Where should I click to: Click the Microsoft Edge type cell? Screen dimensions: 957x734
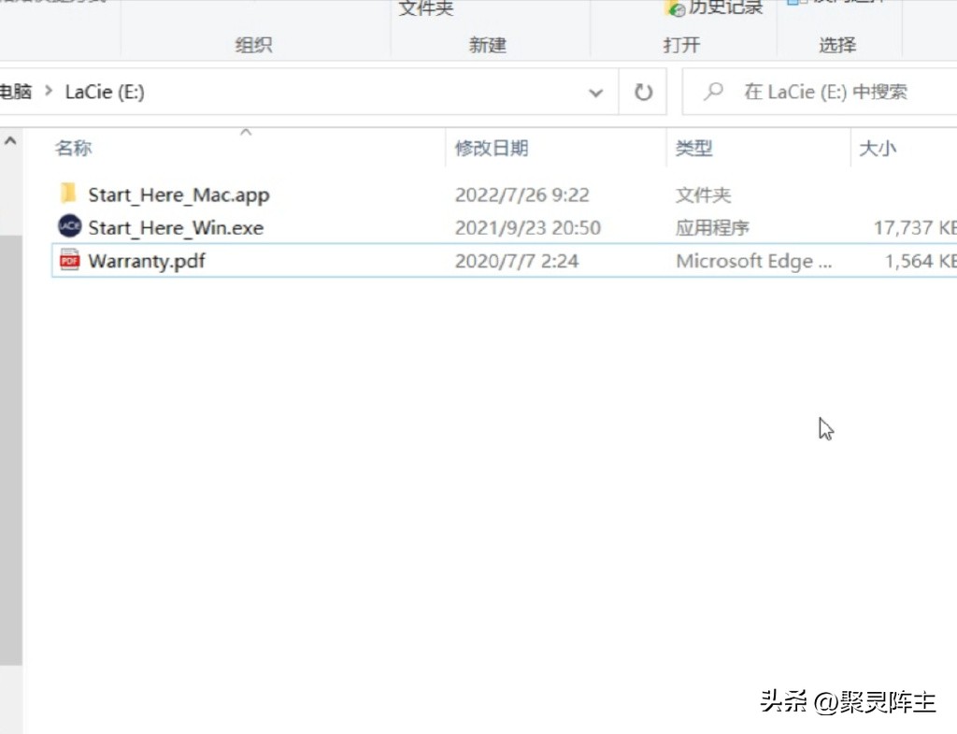(754, 261)
